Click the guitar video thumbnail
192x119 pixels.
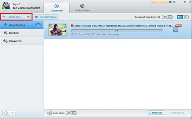click(x=57, y=30)
